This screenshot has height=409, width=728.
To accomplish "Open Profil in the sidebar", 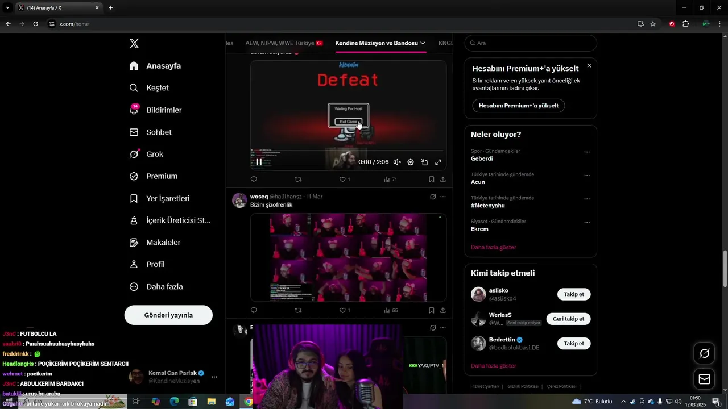I will [x=147, y=264].
